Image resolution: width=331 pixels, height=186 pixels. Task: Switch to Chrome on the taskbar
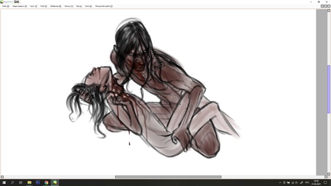click(x=46, y=183)
